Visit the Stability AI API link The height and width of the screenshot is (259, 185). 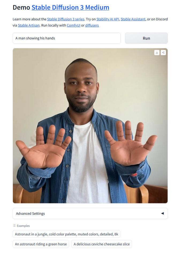(x=108, y=19)
